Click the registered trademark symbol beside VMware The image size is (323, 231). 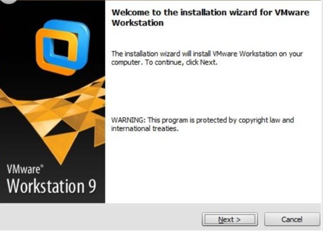42,166
